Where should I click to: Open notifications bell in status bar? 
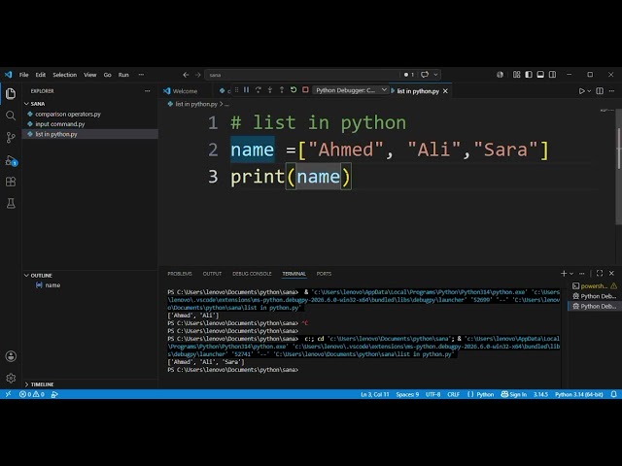pyautogui.click(x=613, y=394)
